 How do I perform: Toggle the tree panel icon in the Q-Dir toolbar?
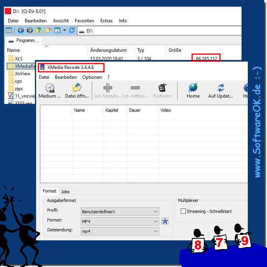(x=9, y=31)
